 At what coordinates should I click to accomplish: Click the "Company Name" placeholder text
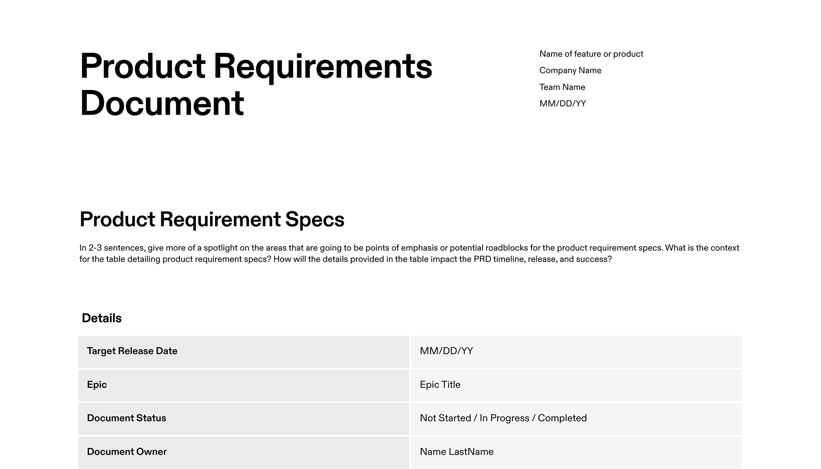point(570,70)
